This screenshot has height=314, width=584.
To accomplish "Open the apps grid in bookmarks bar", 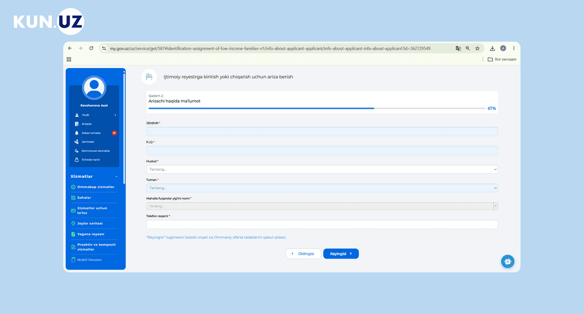I will point(69,59).
